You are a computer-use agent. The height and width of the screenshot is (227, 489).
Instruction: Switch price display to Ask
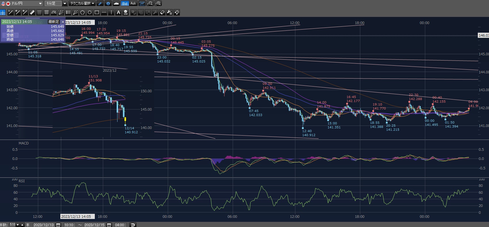133,3
